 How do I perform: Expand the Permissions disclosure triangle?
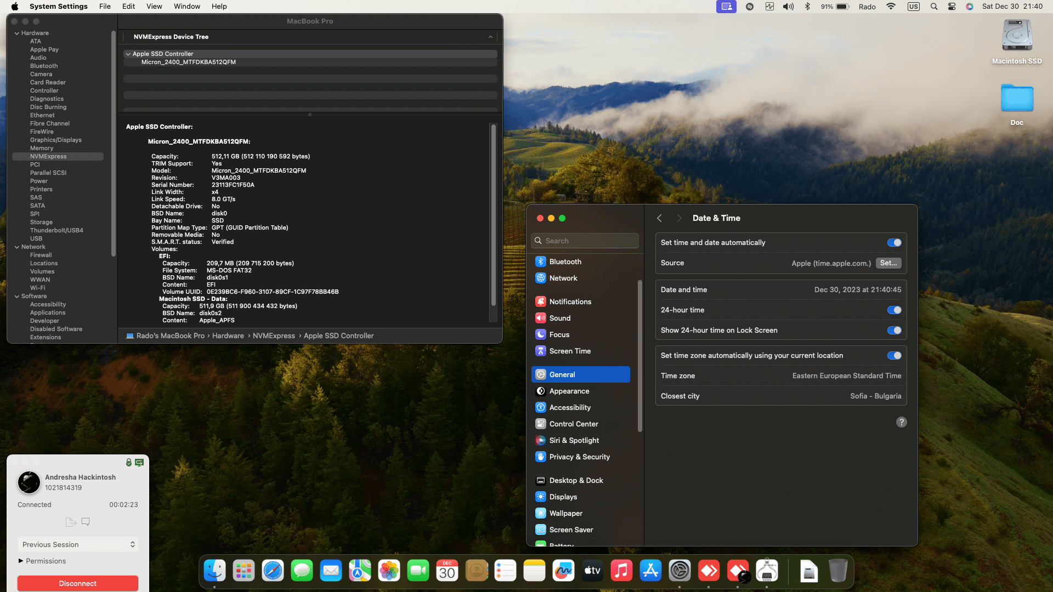[x=21, y=561]
